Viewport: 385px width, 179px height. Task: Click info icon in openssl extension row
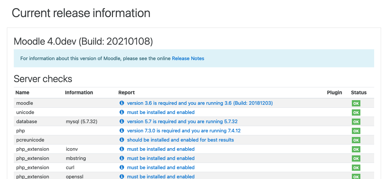[x=121, y=177]
